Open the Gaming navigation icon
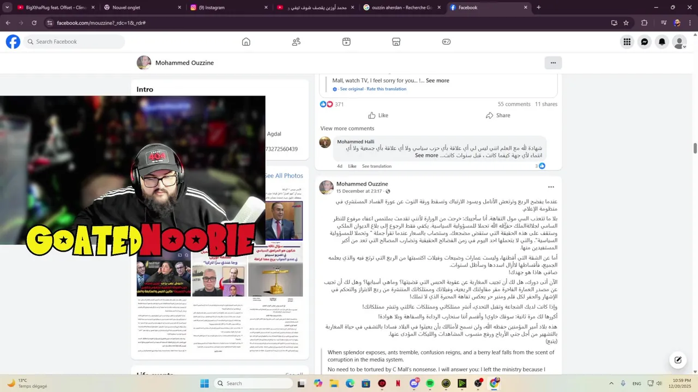This screenshot has width=698, height=392. 446,42
